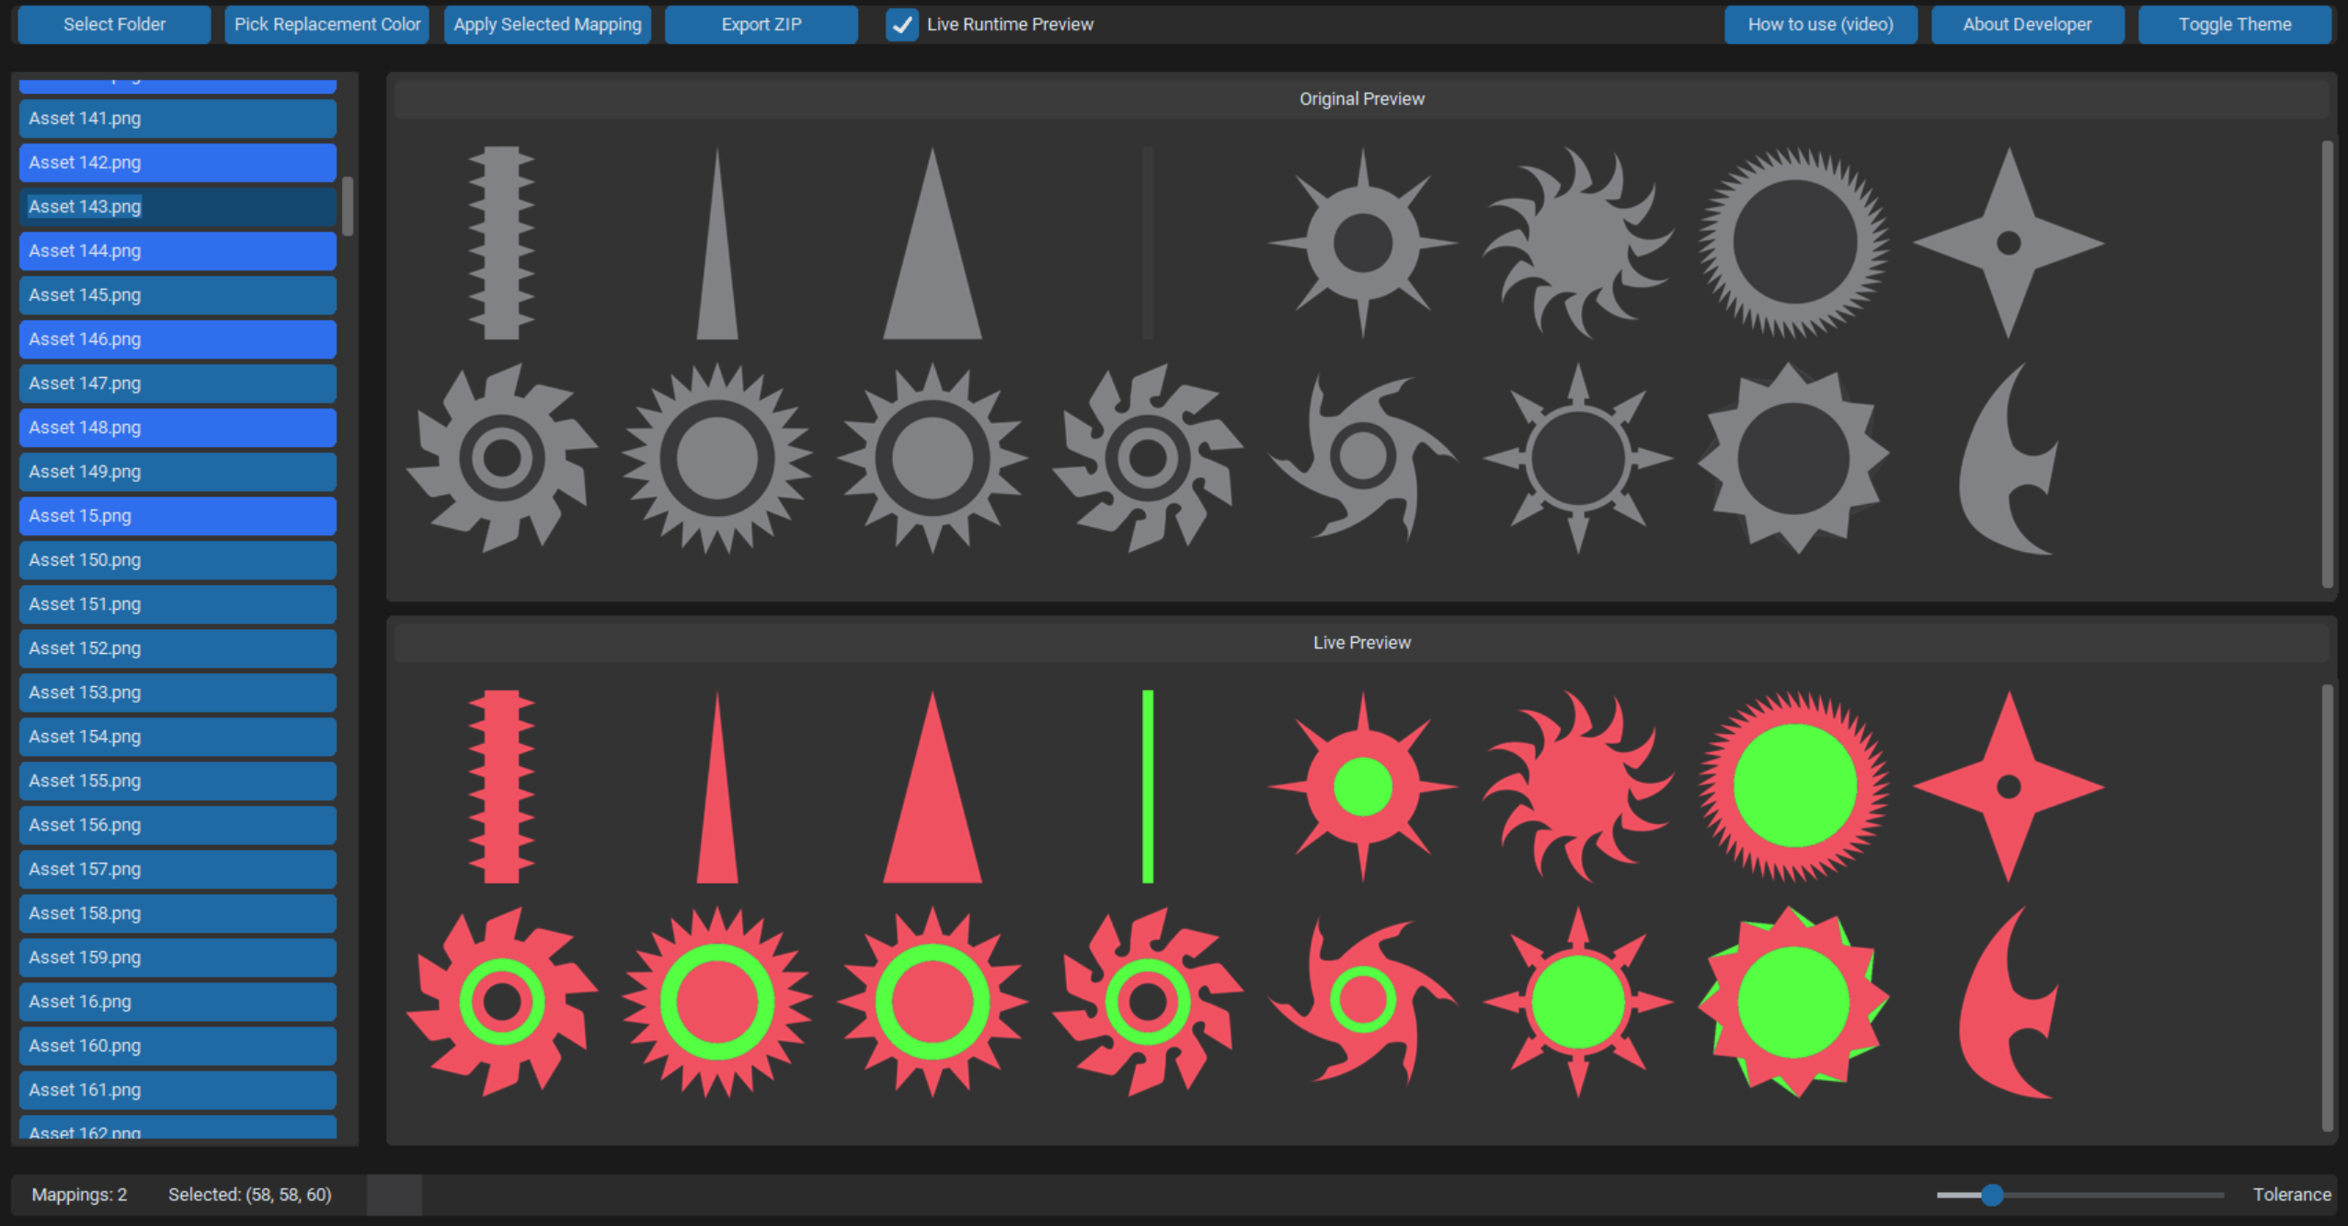Image resolution: width=2348 pixels, height=1226 pixels.
Task: Pick the gray serrated bar sprite in Original Preview
Action: (x=501, y=243)
